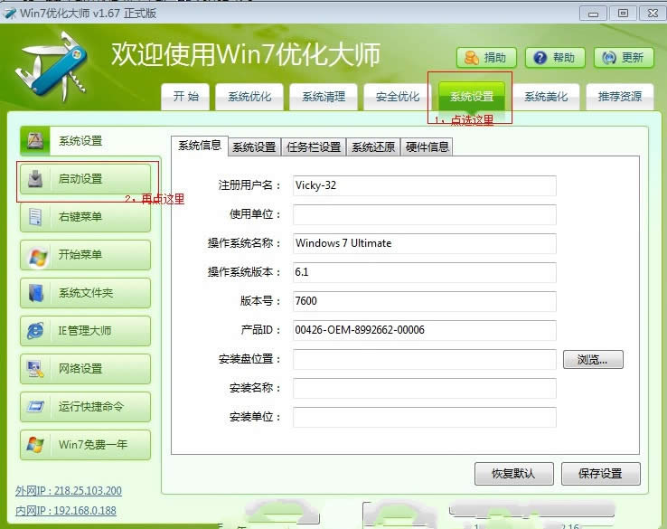Click the Win7免费一年 Windows flag icon

coord(35,444)
